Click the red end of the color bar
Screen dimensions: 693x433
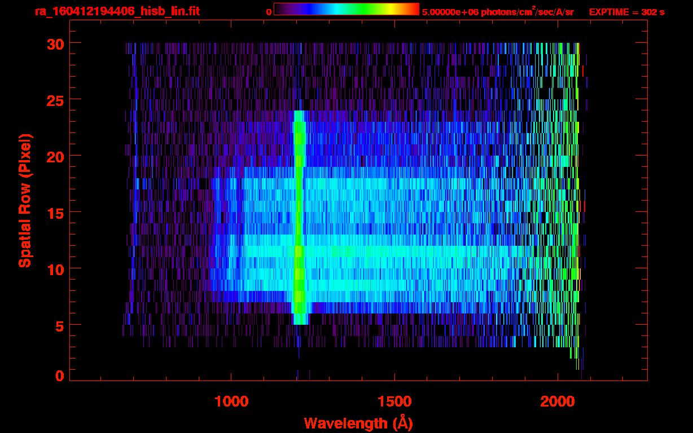pos(412,9)
